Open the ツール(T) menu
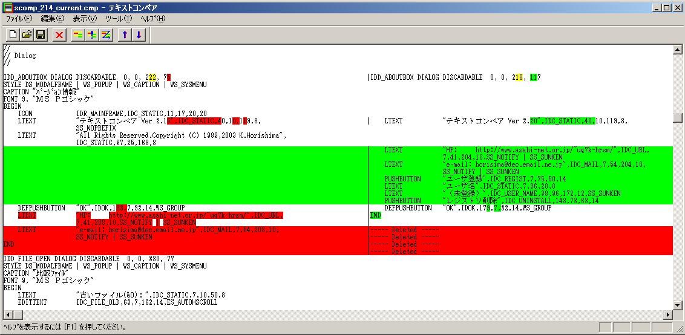Image resolution: width=685 pixels, height=335 pixels. (119, 19)
